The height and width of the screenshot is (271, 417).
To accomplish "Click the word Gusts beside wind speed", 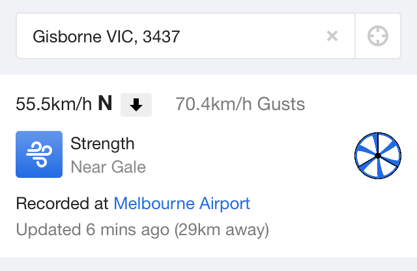I will pos(281,104).
